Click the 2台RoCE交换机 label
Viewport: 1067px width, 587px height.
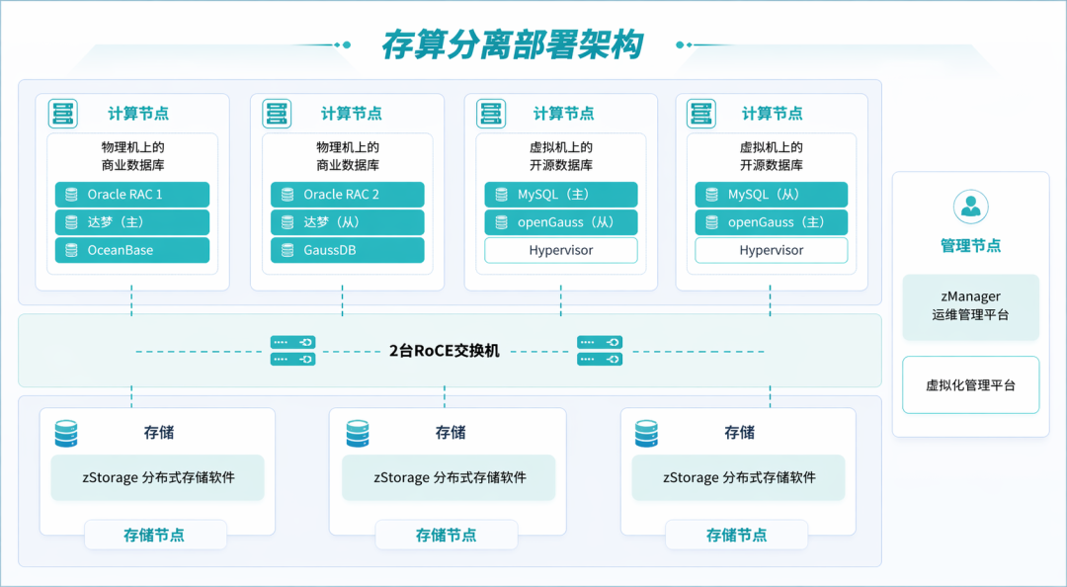pyautogui.click(x=445, y=351)
